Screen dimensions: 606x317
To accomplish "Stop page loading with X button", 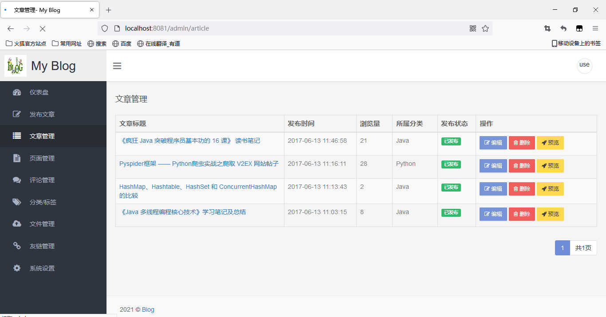I will pyautogui.click(x=43, y=28).
